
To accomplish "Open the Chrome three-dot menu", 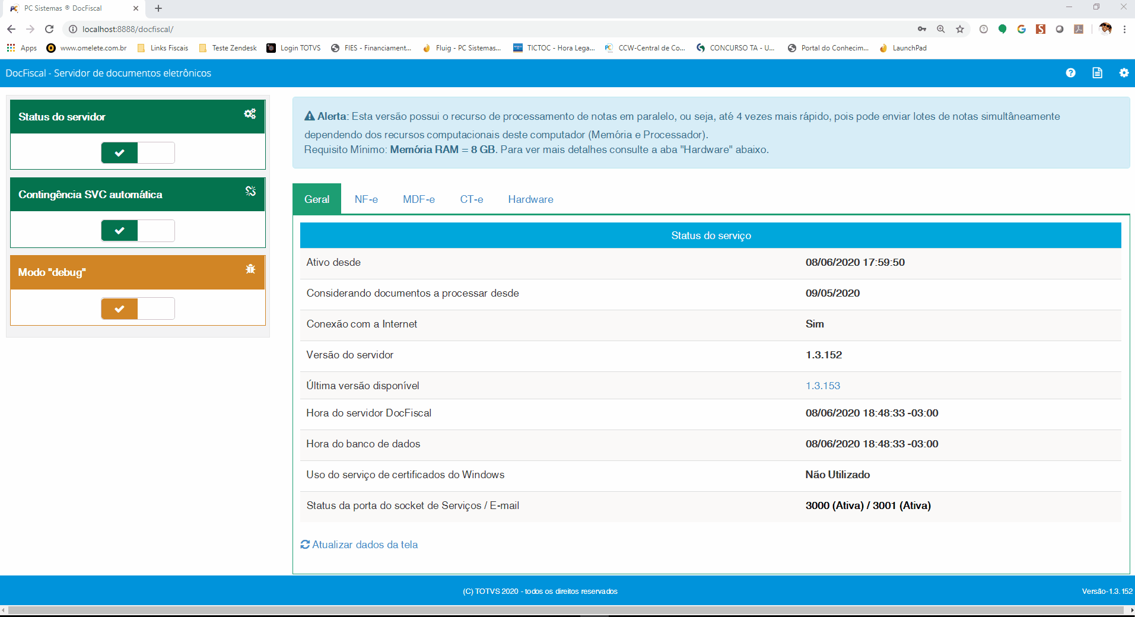I will point(1124,29).
